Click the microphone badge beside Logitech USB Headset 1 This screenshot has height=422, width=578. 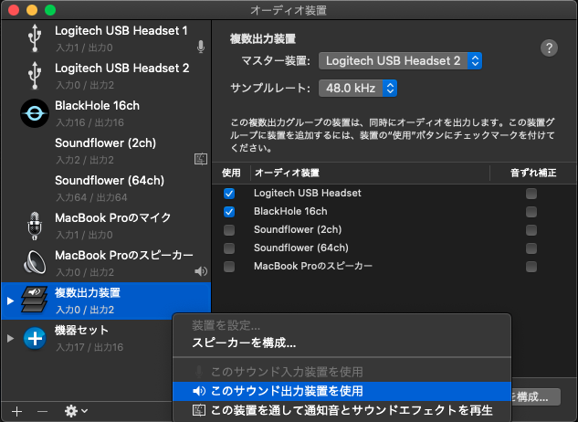click(201, 47)
